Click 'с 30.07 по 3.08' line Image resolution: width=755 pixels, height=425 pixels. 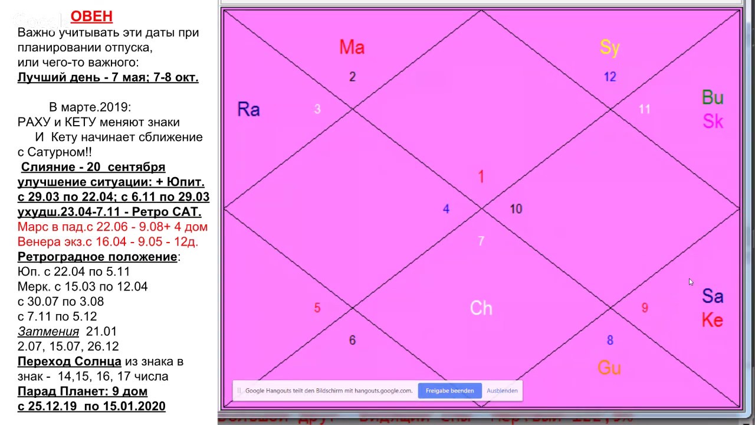pos(61,302)
